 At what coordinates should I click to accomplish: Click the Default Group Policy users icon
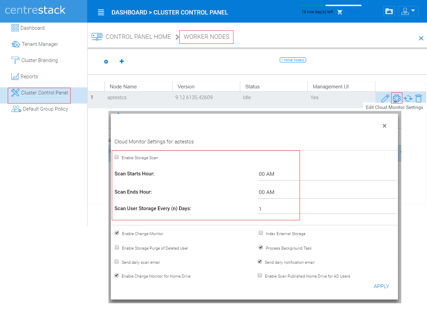[16, 109]
